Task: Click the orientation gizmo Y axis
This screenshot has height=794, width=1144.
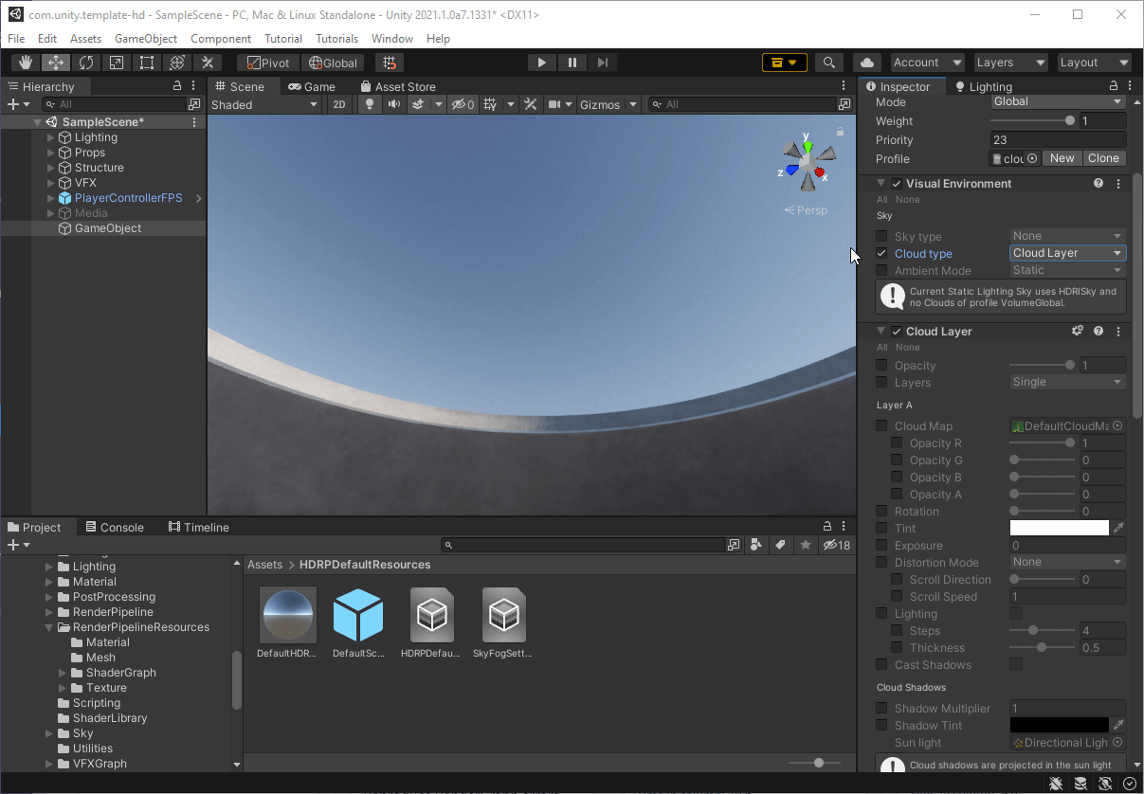Action: pyautogui.click(x=807, y=146)
